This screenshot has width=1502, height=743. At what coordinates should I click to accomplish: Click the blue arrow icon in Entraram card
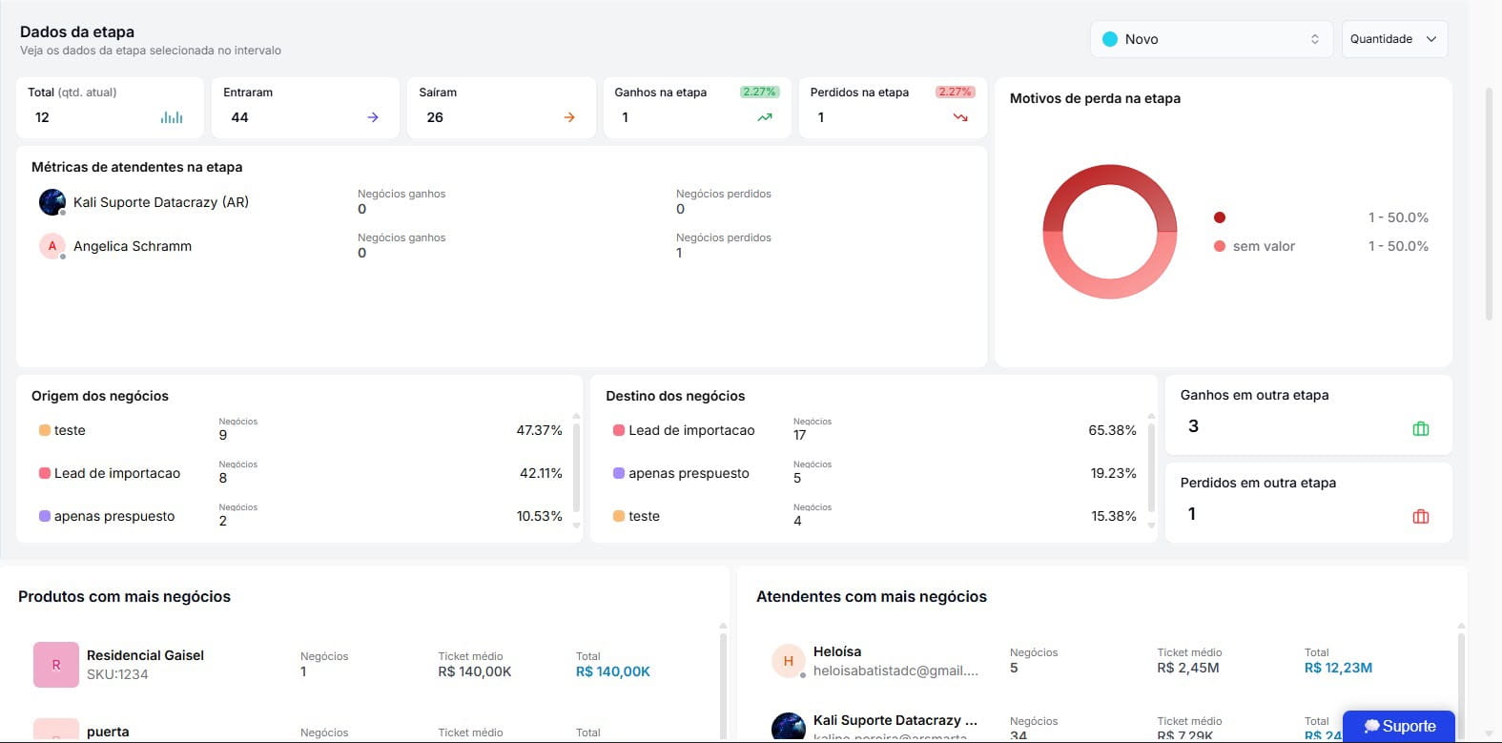coord(373,117)
